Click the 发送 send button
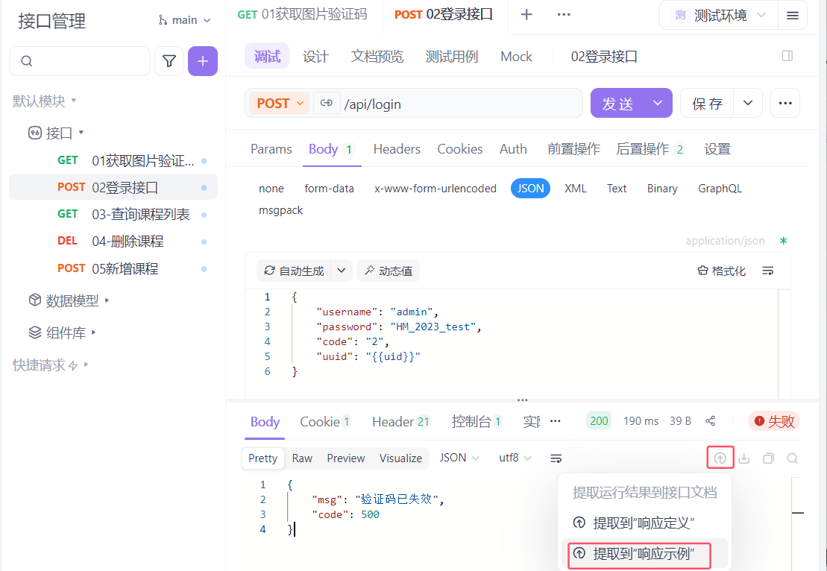The height and width of the screenshot is (571, 827). point(617,103)
